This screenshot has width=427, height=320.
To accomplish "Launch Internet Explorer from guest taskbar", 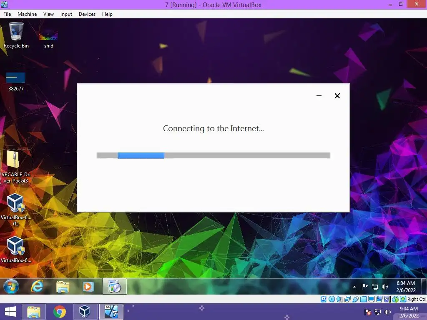I will [x=37, y=286].
